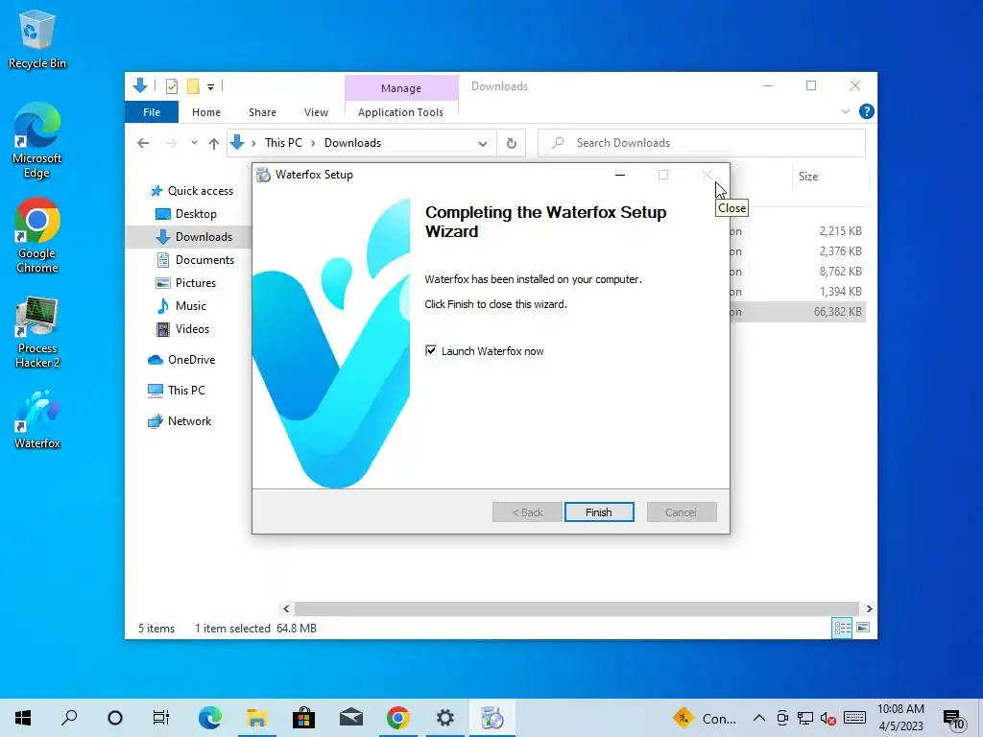Show hidden tray icons chevron
Screen dimensions: 983x737
point(758,718)
